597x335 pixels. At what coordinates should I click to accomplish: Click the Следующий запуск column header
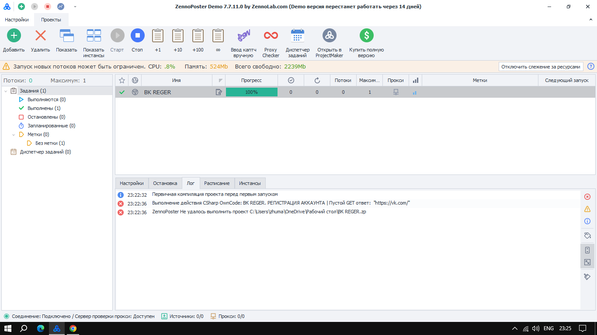point(567,80)
